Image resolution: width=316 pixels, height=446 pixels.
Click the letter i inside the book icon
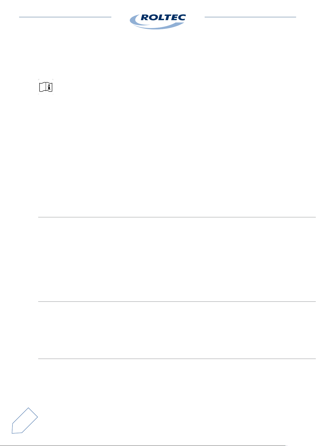49,87
